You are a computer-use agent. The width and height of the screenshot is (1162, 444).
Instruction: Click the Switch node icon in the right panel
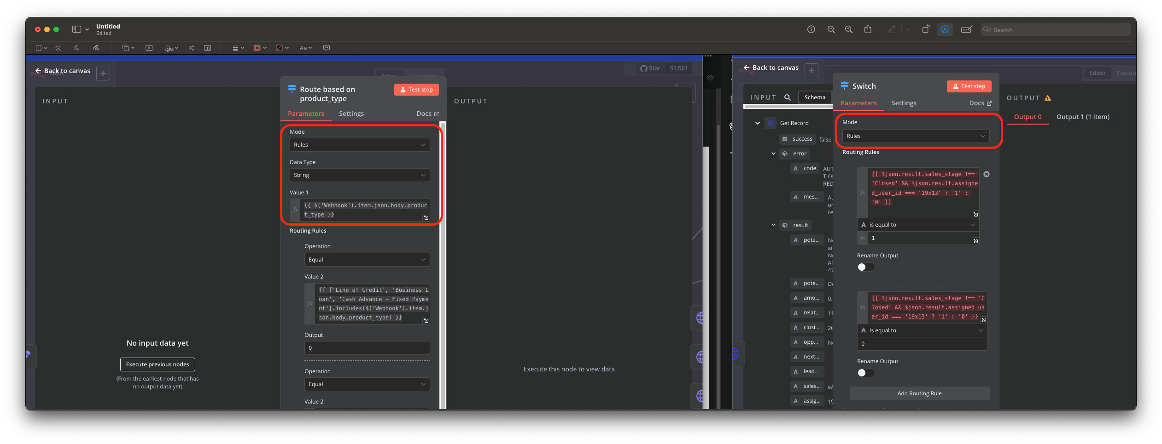(x=845, y=86)
